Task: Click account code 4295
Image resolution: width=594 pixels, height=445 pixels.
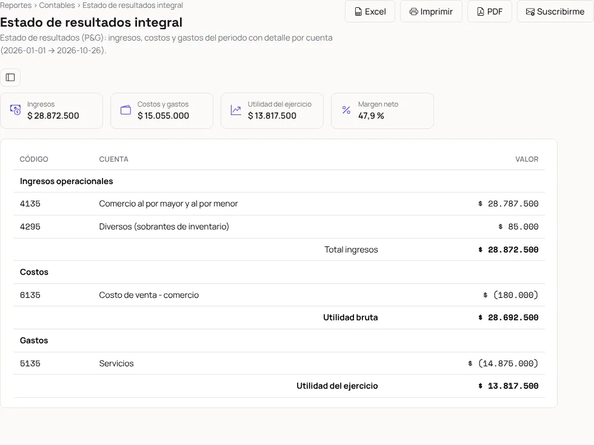Action: click(x=30, y=226)
